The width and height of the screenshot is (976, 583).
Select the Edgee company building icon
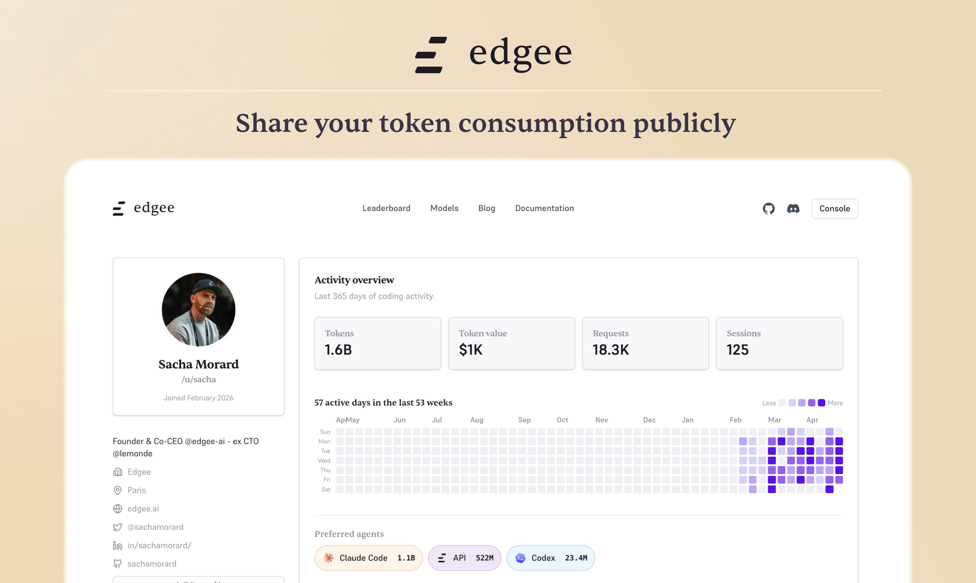click(x=118, y=472)
